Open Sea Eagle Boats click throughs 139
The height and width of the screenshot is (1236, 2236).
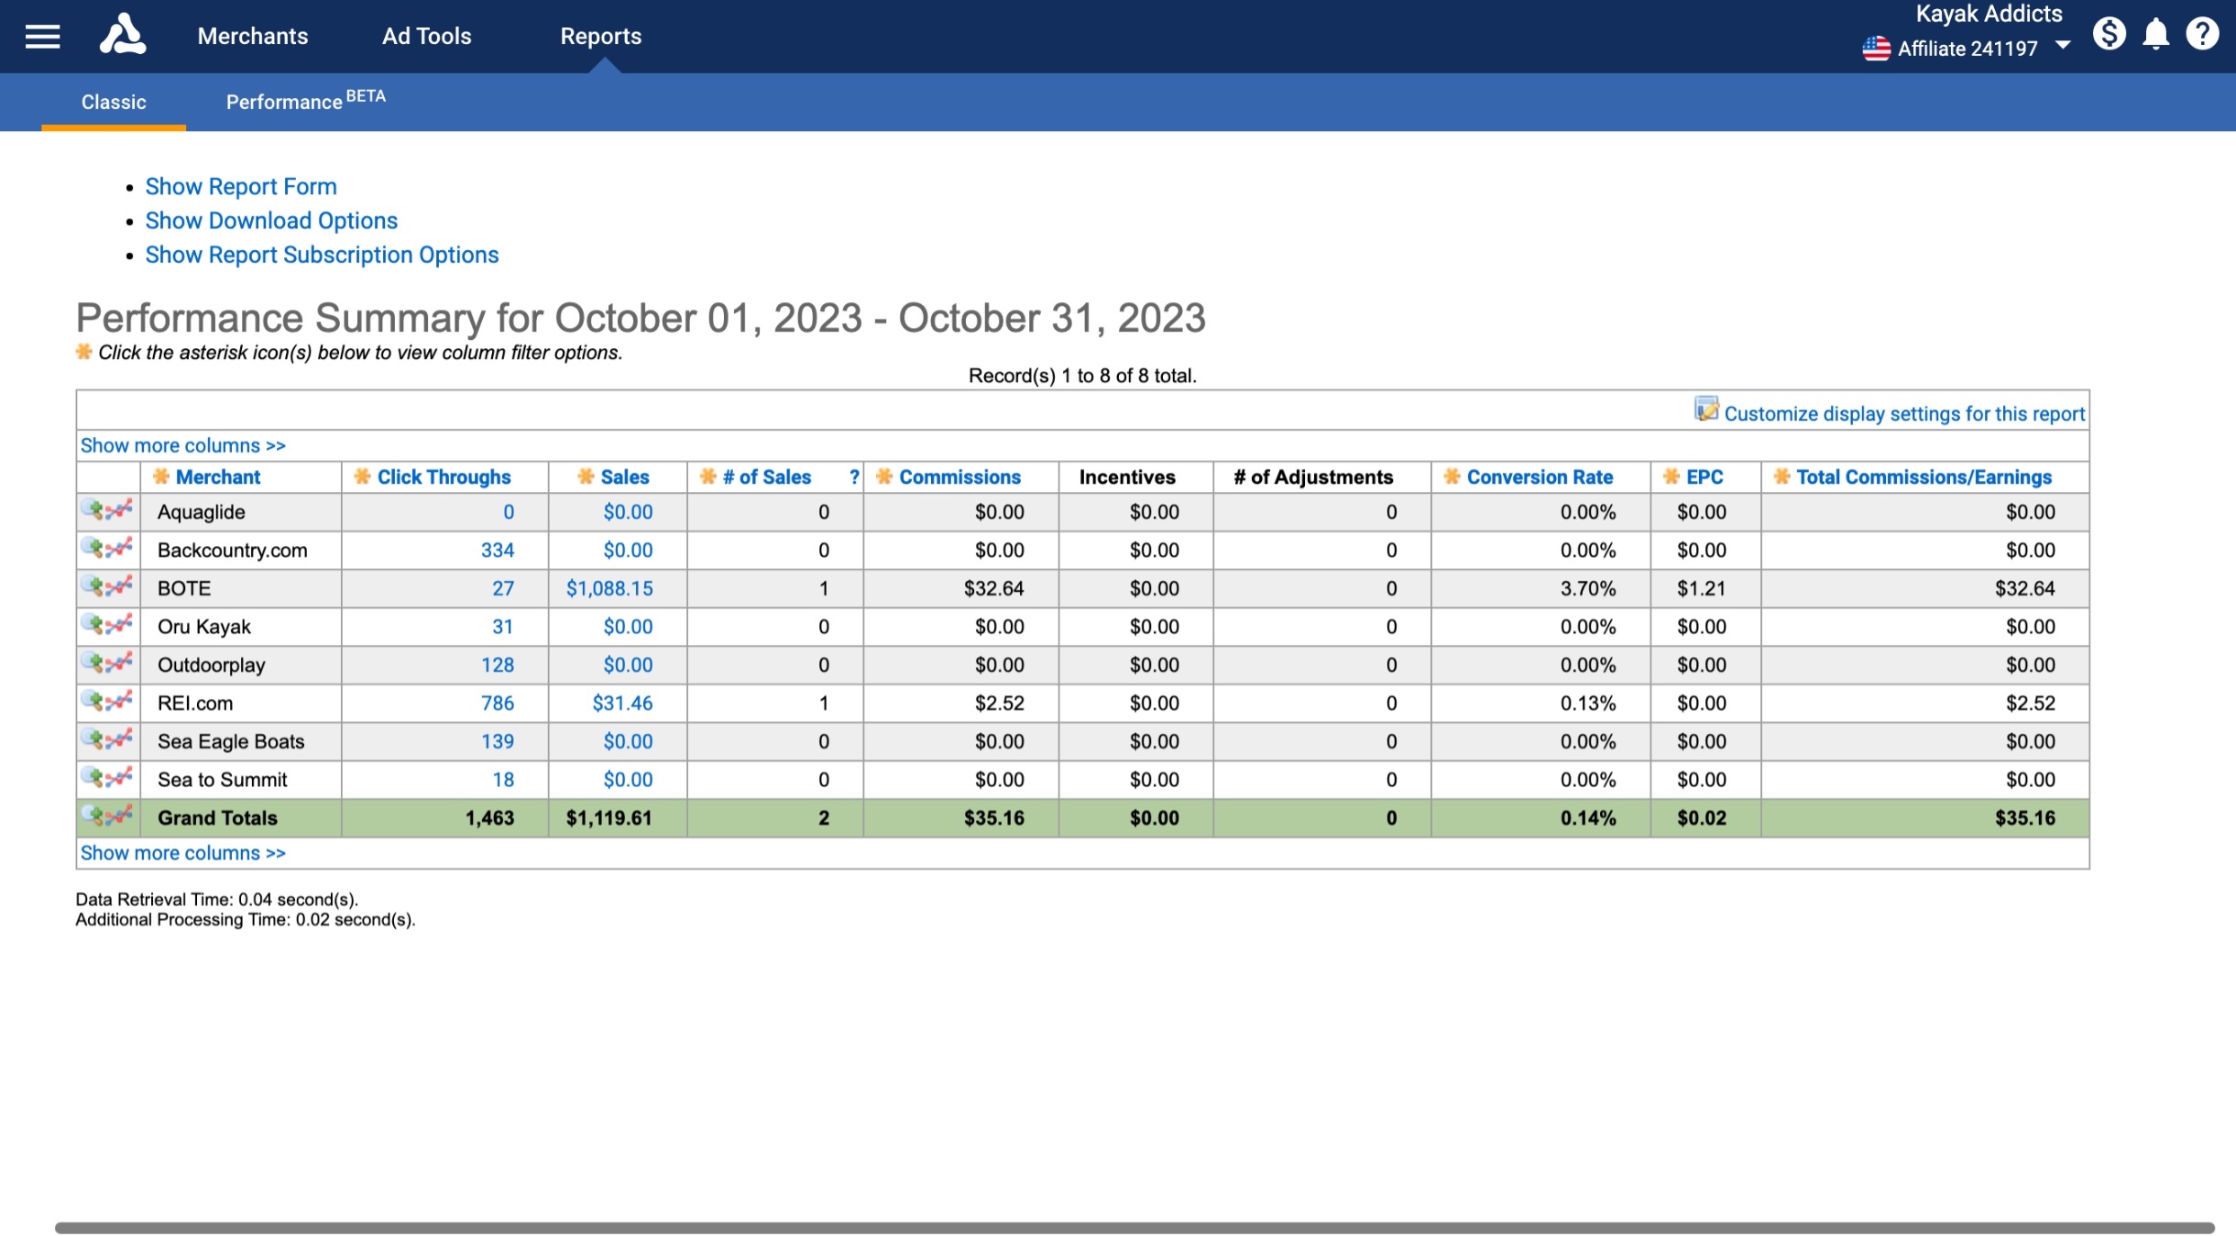click(498, 741)
